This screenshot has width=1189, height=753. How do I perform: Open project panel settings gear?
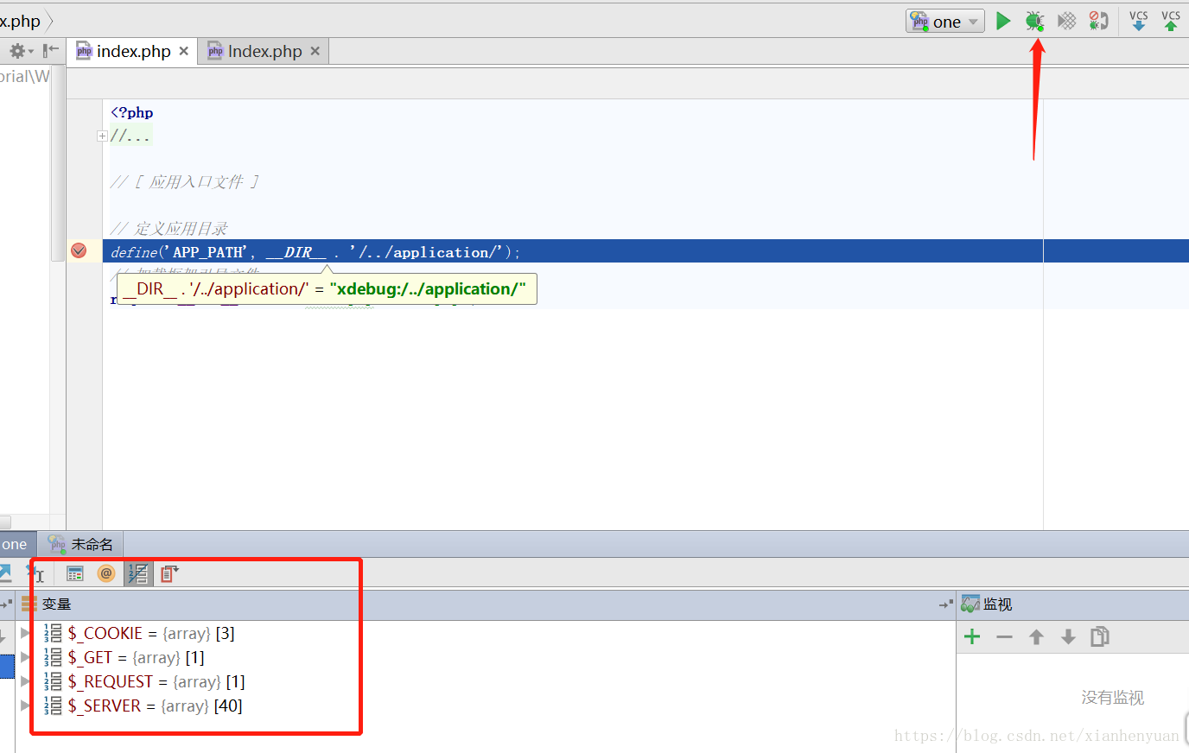[20, 51]
